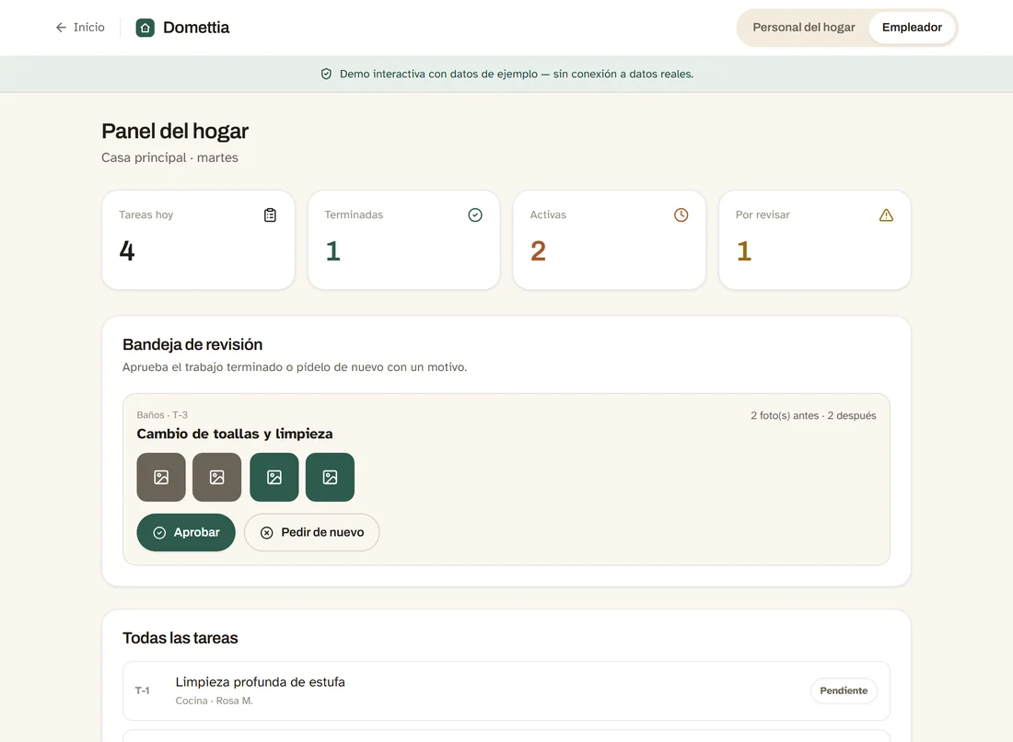Switch to the Personal del hogar view
This screenshot has height=742, width=1013.
804,27
